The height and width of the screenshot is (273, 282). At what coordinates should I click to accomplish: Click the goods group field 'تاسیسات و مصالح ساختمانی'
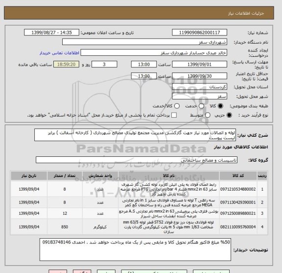[137, 160]
